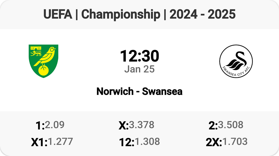Click the Swansea team name text
This screenshot has height=156, width=279.
(162, 91)
